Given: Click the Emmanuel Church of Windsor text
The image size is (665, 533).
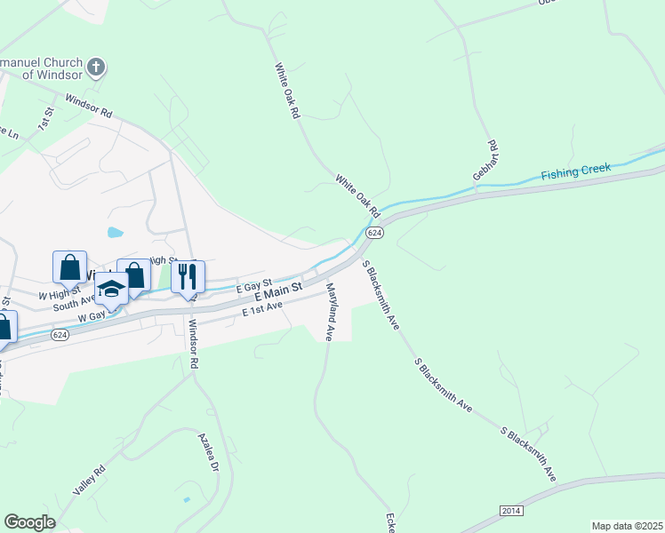Looking at the screenshot, I should [x=42, y=68].
